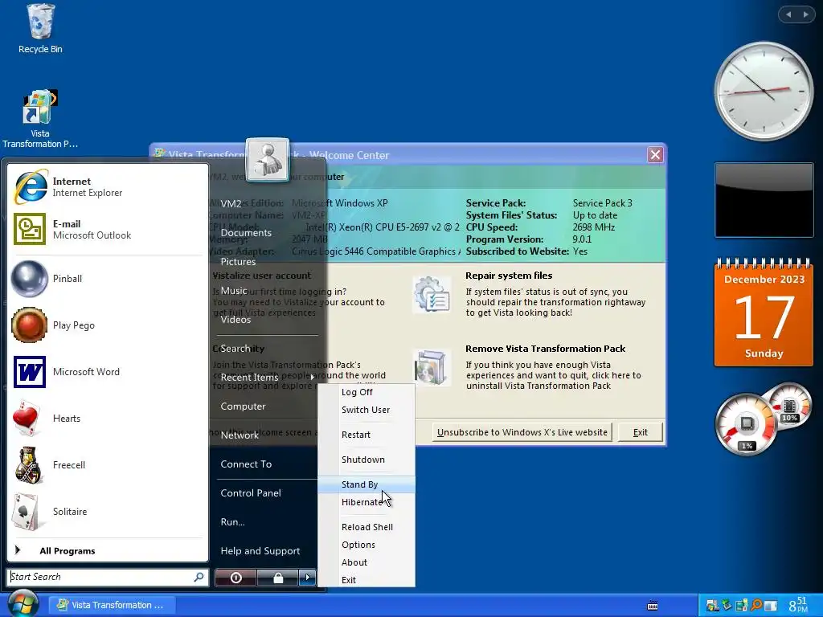
Task: Select Hibernate in the power menu
Action: click(x=366, y=502)
